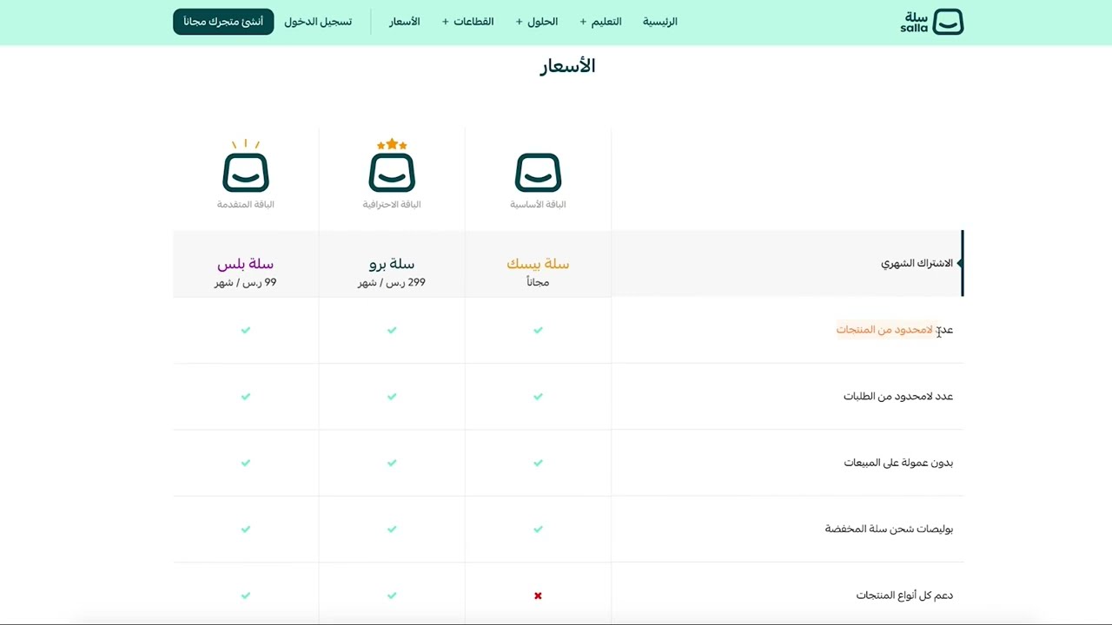Screen dimensions: 1112x625
Task: Click the 299 ر.س / شهر price
Action: pos(392,282)
